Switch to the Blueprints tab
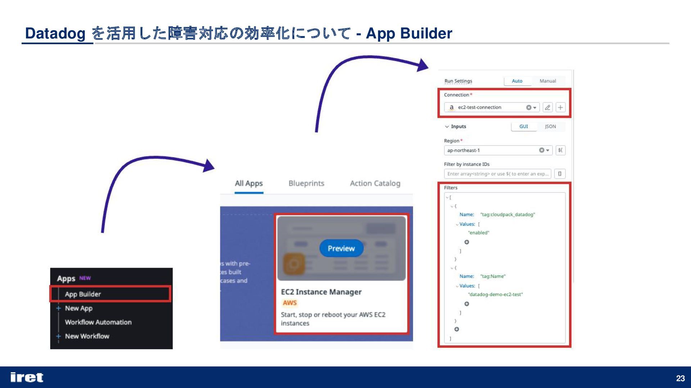 click(306, 184)
